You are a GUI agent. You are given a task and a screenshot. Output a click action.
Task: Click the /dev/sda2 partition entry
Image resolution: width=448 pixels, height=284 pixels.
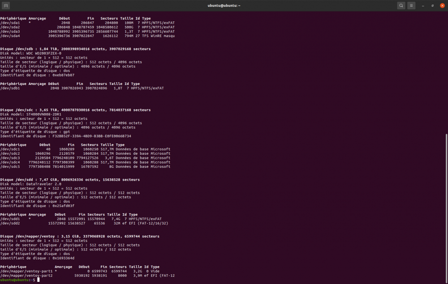tap(87, 27)
